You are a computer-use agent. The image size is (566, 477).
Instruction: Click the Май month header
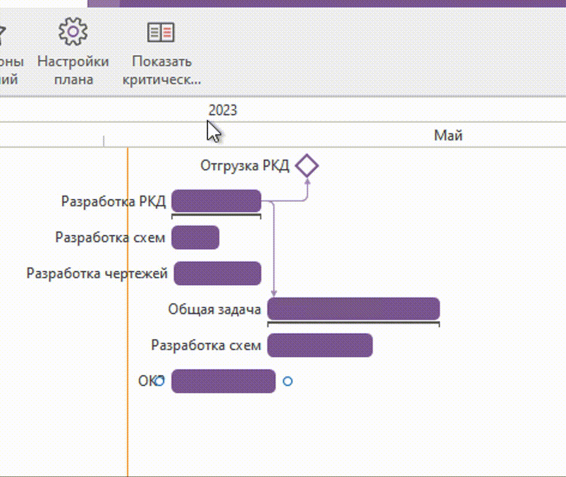[448, 135]
